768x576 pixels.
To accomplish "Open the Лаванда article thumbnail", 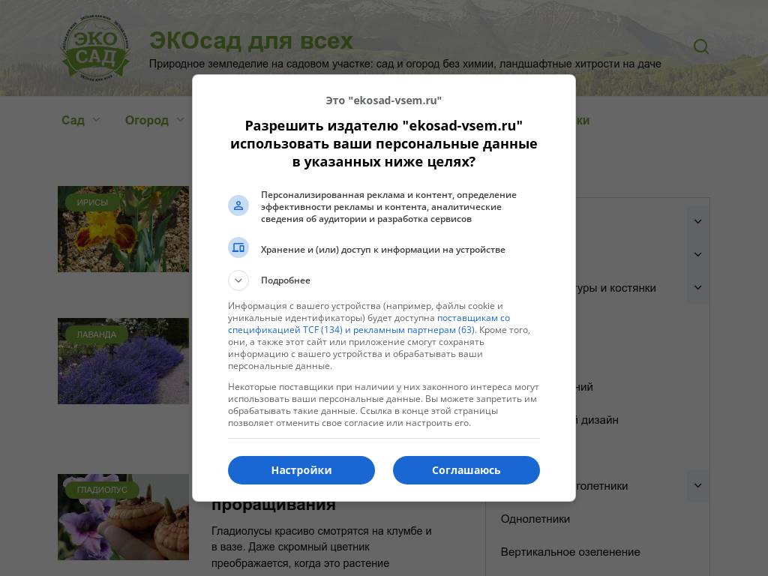I will 124,361.
